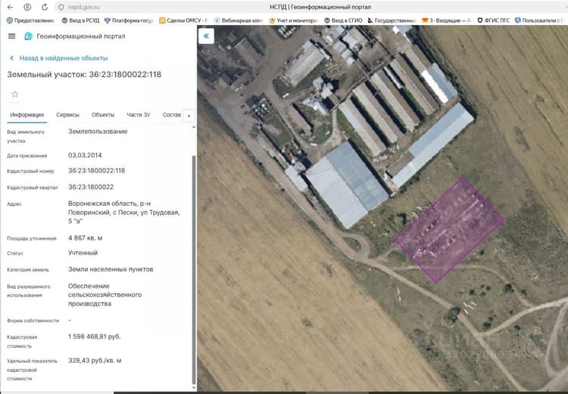This screenshot has width=568, height=394.
Task: Open the hamburger menu in portal header
Action: pos(11,36)
